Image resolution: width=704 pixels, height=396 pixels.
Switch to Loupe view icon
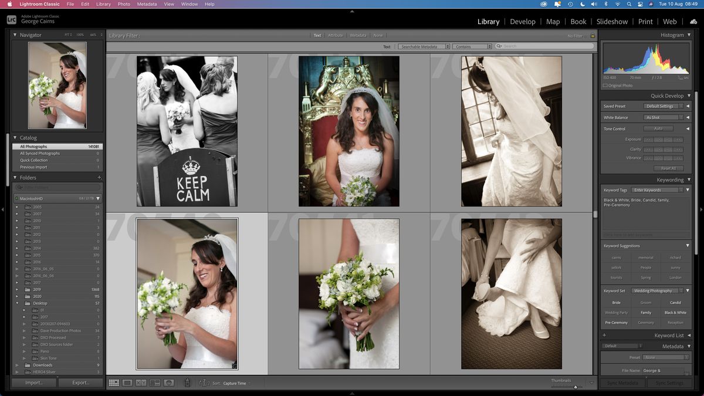click(127, 383)
